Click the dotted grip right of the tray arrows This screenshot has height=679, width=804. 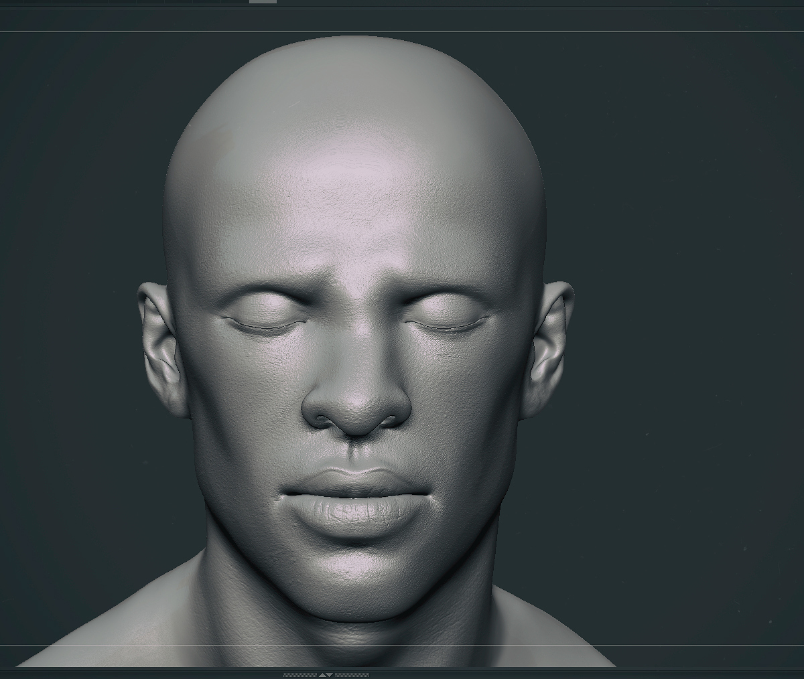coord(352,675)
